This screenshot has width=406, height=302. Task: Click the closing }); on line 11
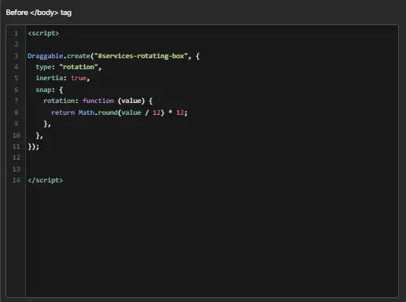point(34,146)
